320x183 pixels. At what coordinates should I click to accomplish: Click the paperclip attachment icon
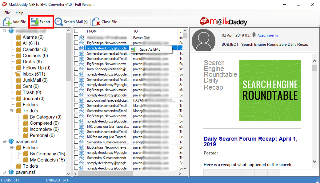pyautogui.click(x=254, y=35)
